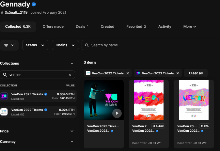Click the Best offer text on #5,440 card
Image resolution: width=220 pixels, height=151 pixels.
tap(148, 143)
